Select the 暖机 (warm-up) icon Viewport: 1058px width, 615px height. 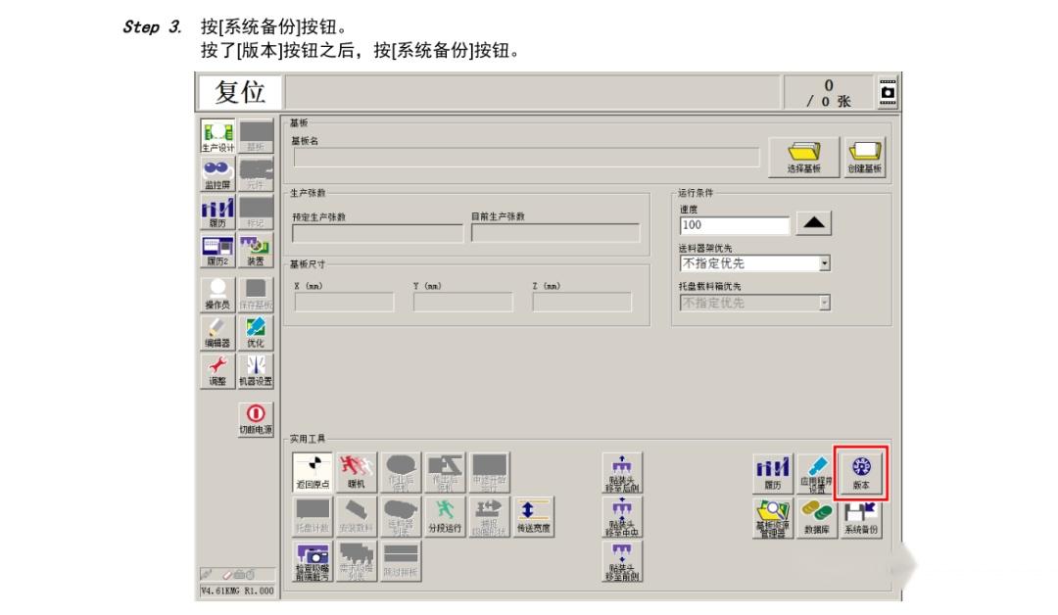[x=357, y=473]
